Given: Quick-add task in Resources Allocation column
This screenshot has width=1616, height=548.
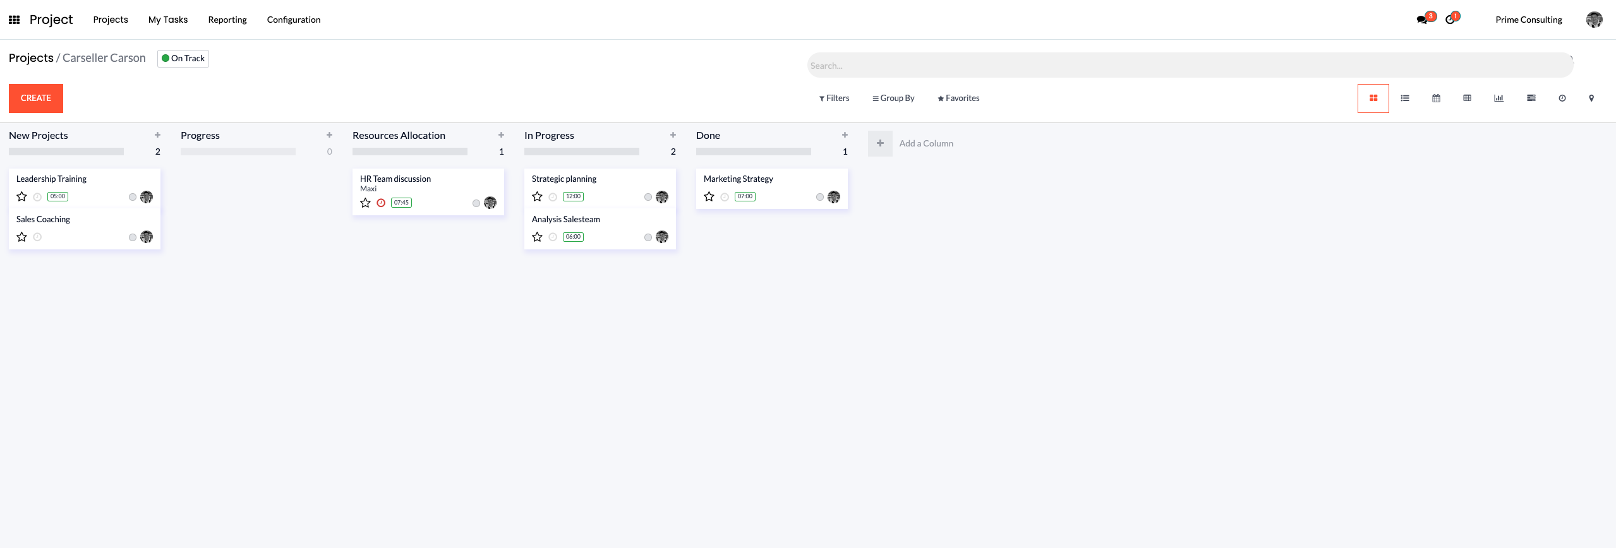Looking at the screenshot, I should coord(501,135).
